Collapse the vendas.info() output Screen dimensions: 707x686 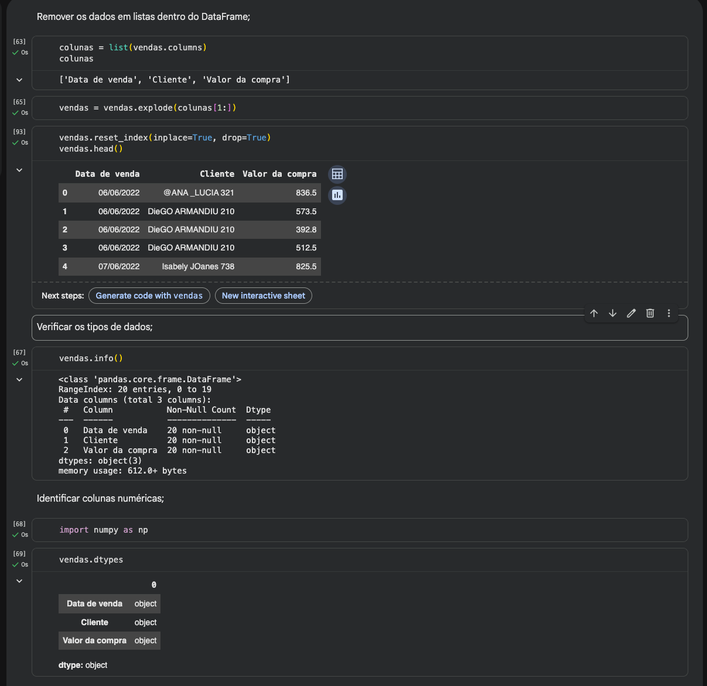click(19, 380)
